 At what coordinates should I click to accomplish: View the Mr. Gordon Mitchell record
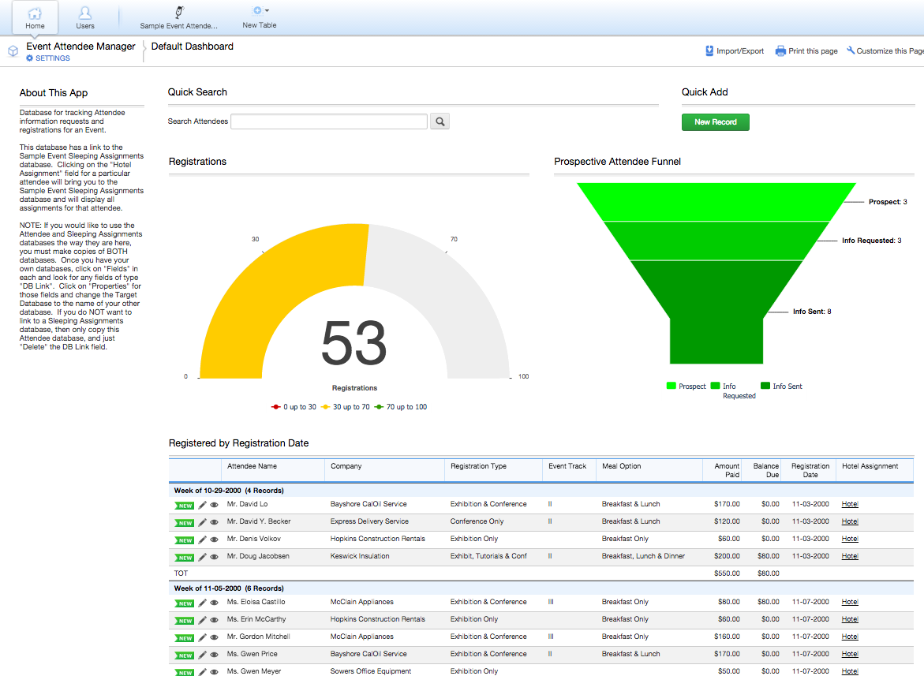pos(215,637)
